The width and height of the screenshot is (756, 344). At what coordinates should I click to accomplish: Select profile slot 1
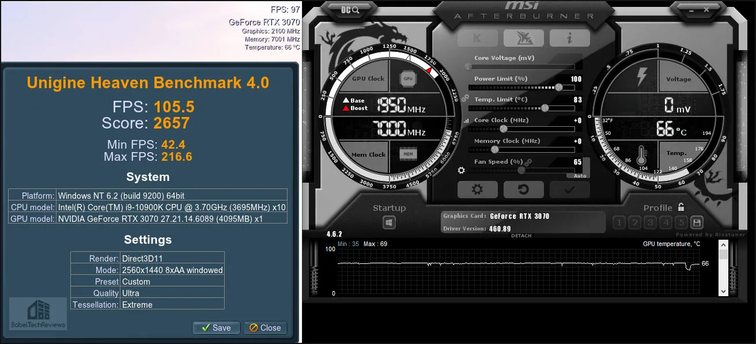pos(619,222)
